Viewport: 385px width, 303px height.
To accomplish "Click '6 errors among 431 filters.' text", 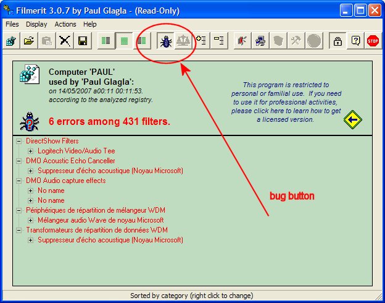I will [109, 121].
